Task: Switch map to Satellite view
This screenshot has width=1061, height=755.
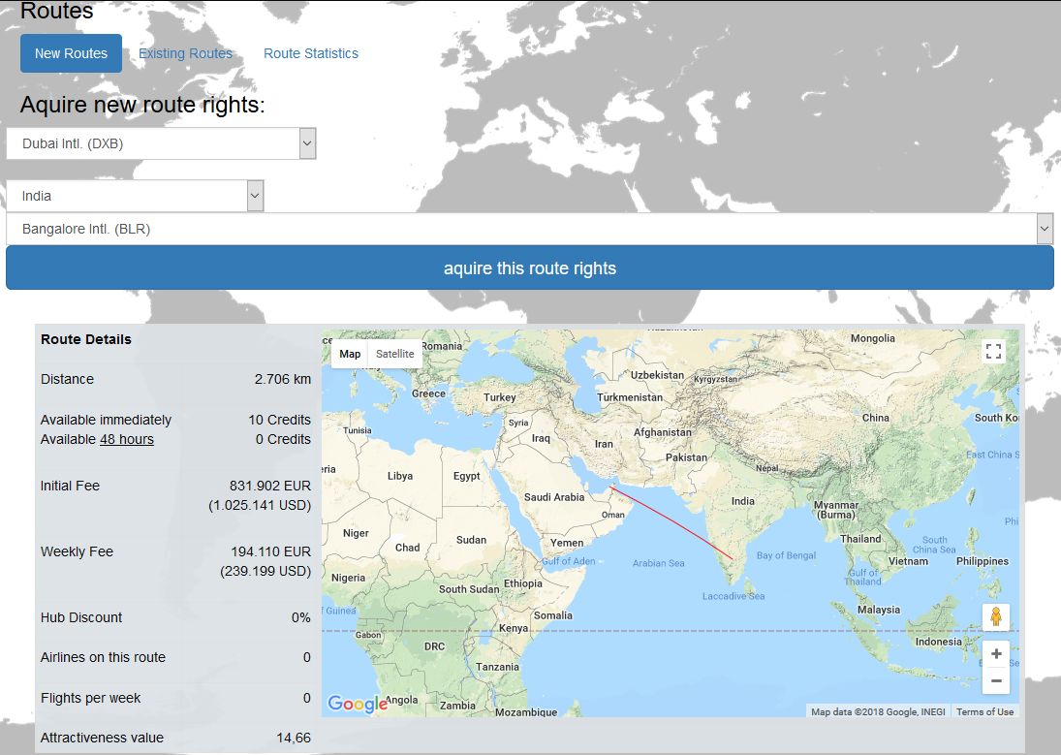Action: tap(395, 354)
